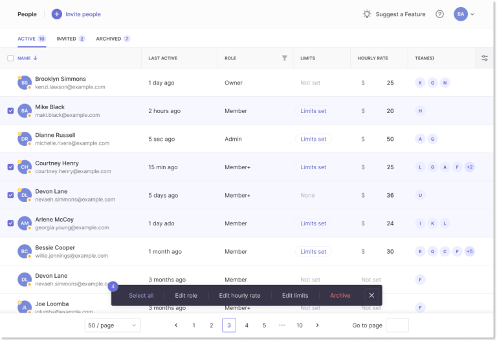Image resolution: width=497 pixels, height=341 pixels.
Task: Go to the previous page arrow
Action: click(x=176, y=325)
